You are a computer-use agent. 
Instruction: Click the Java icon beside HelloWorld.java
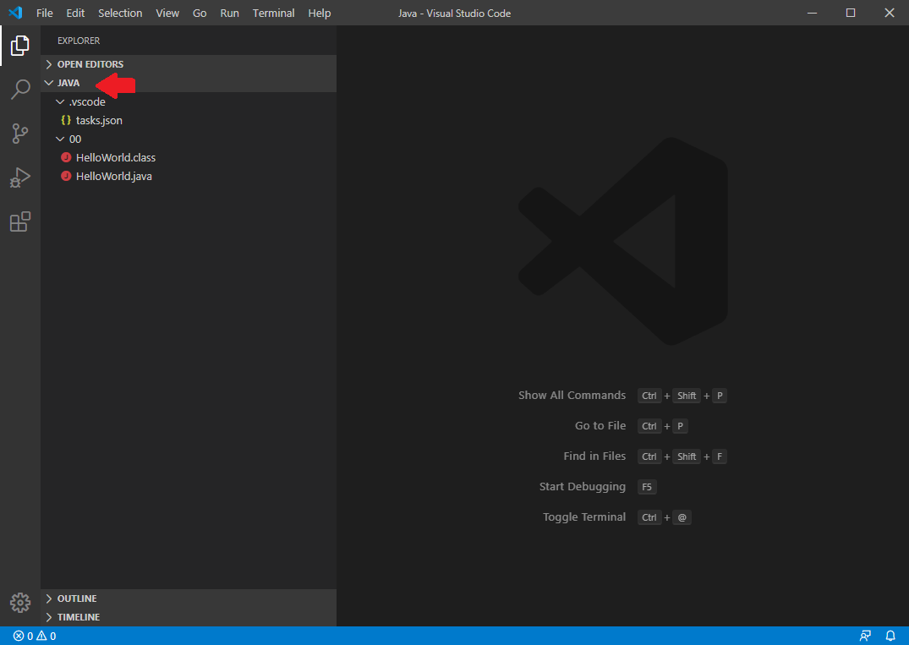[x=66, y=176]
